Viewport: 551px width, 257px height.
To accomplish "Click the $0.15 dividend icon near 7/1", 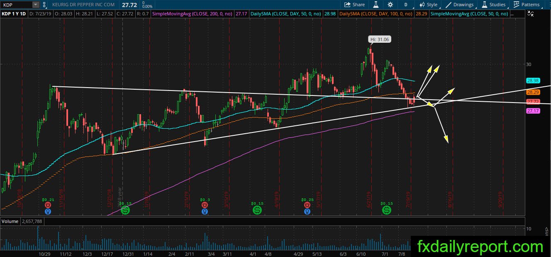I will click(387, 210).
